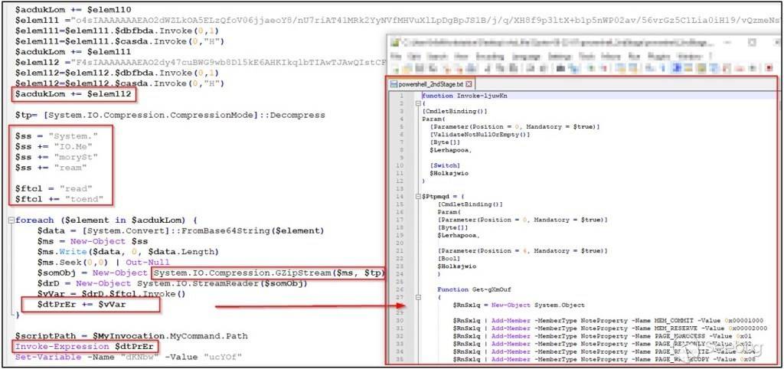Click 'System.IO.Compression.GZipStream($ms, $tp)' text

268,273
